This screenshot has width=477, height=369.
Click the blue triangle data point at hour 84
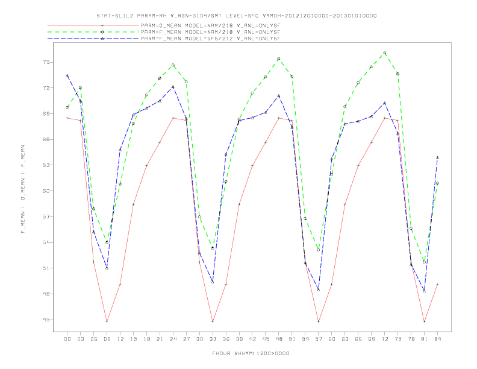tap(437, 157)
